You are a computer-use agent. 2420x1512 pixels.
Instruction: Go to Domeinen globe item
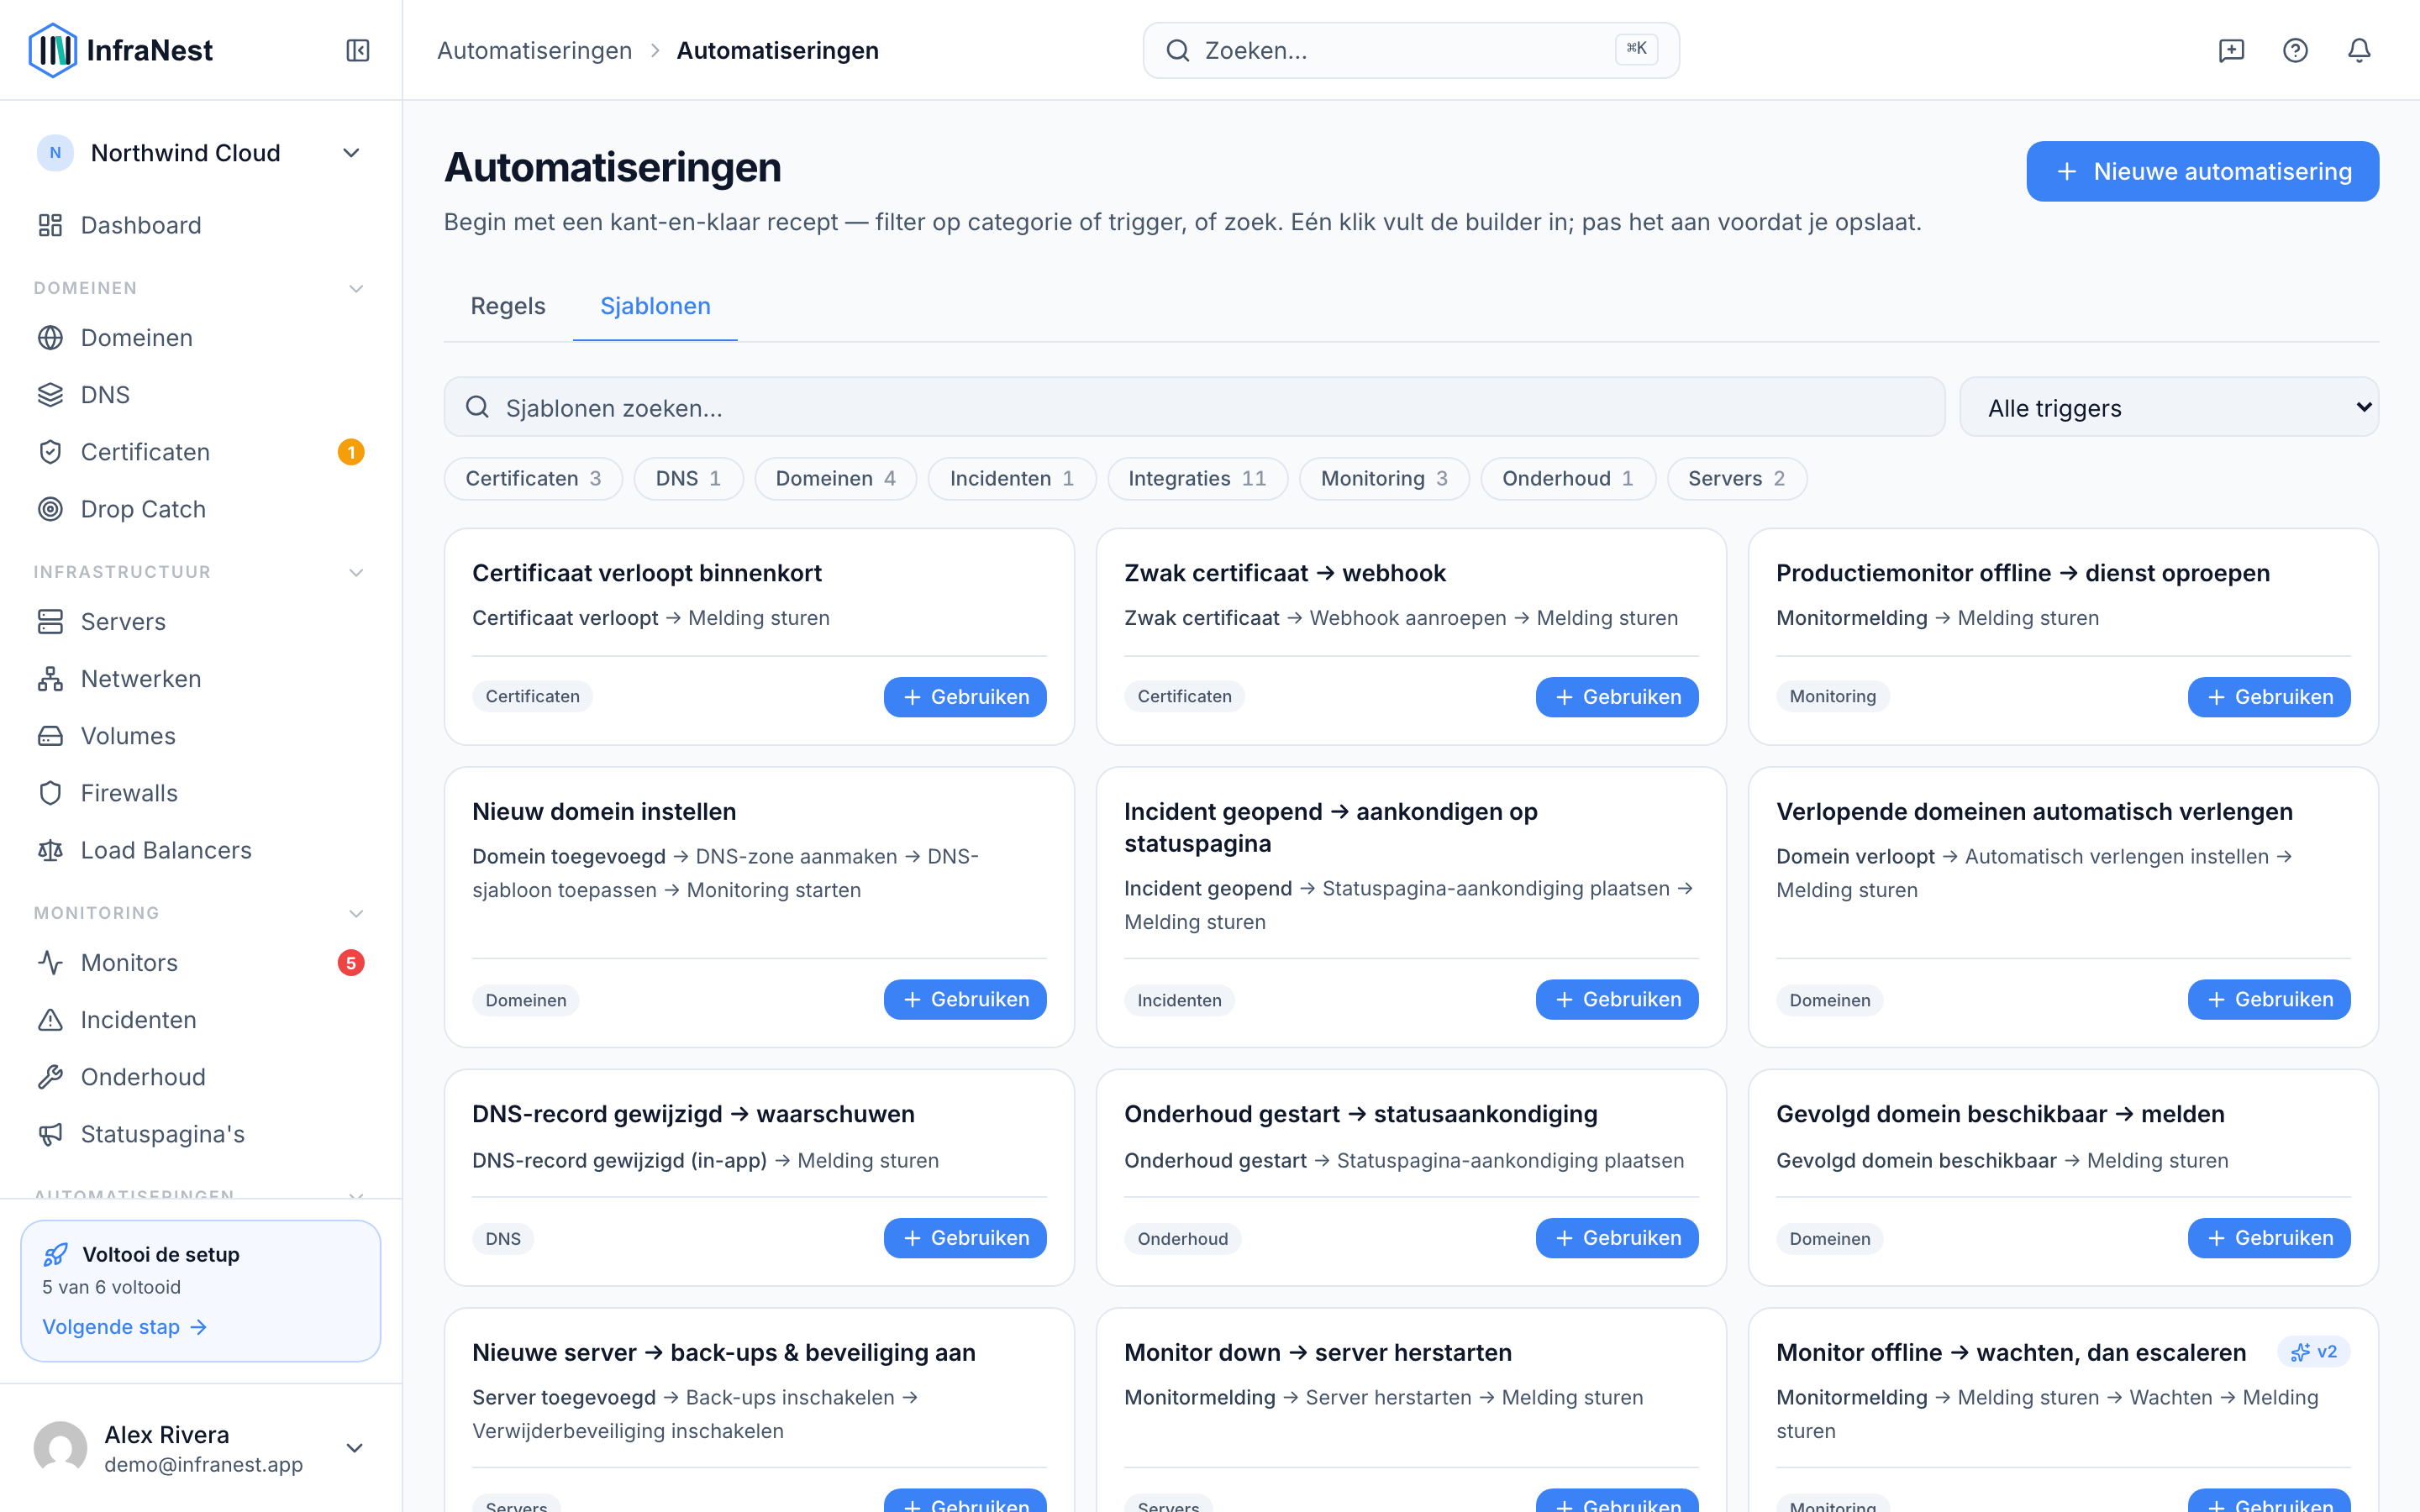200,338
